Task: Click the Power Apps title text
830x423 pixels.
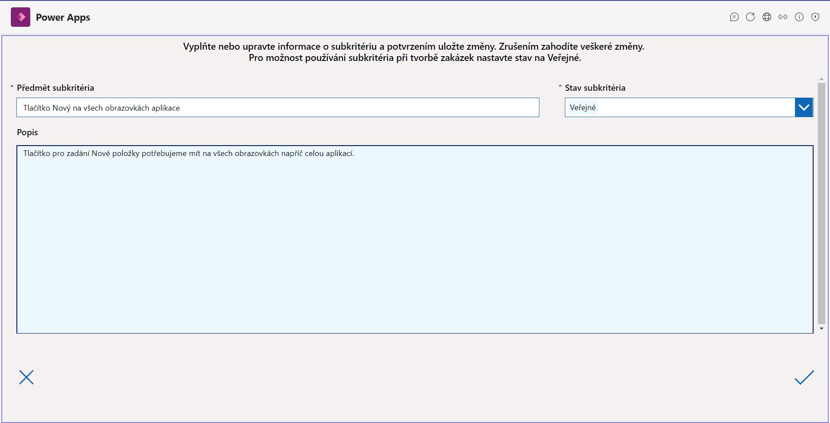Action: click(x=63, y=17)
